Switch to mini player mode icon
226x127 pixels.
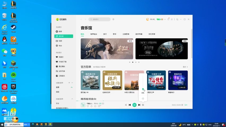tap(177, 19)
